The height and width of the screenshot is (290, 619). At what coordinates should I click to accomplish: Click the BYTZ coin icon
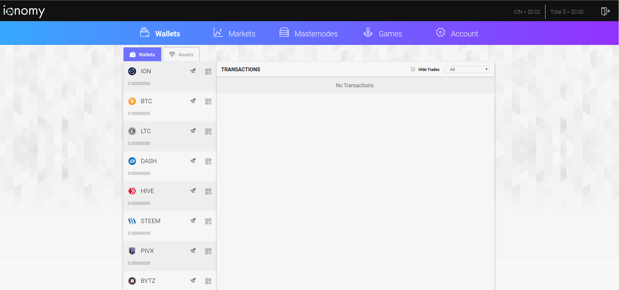(x=132, y=281)
